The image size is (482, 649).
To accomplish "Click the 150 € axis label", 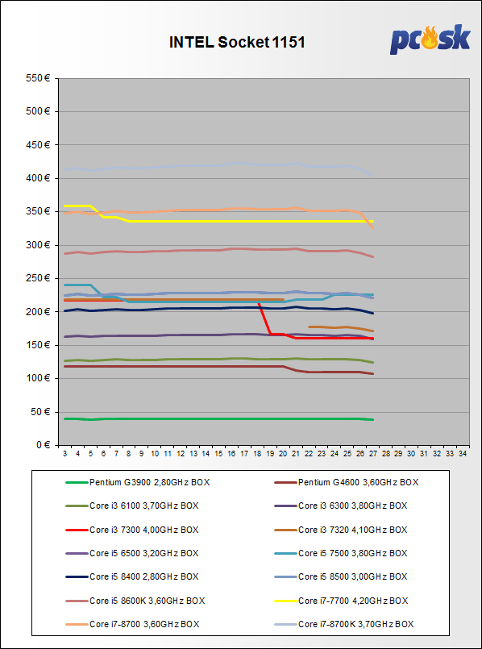I will [39, 345].
